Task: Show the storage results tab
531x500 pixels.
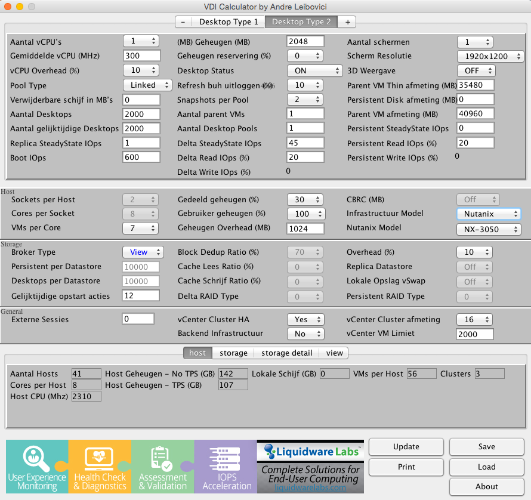Action: click(233, 353)
